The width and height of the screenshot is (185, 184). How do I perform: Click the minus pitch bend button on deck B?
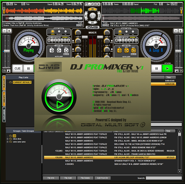pyautogui.click(x=176, y=31)
